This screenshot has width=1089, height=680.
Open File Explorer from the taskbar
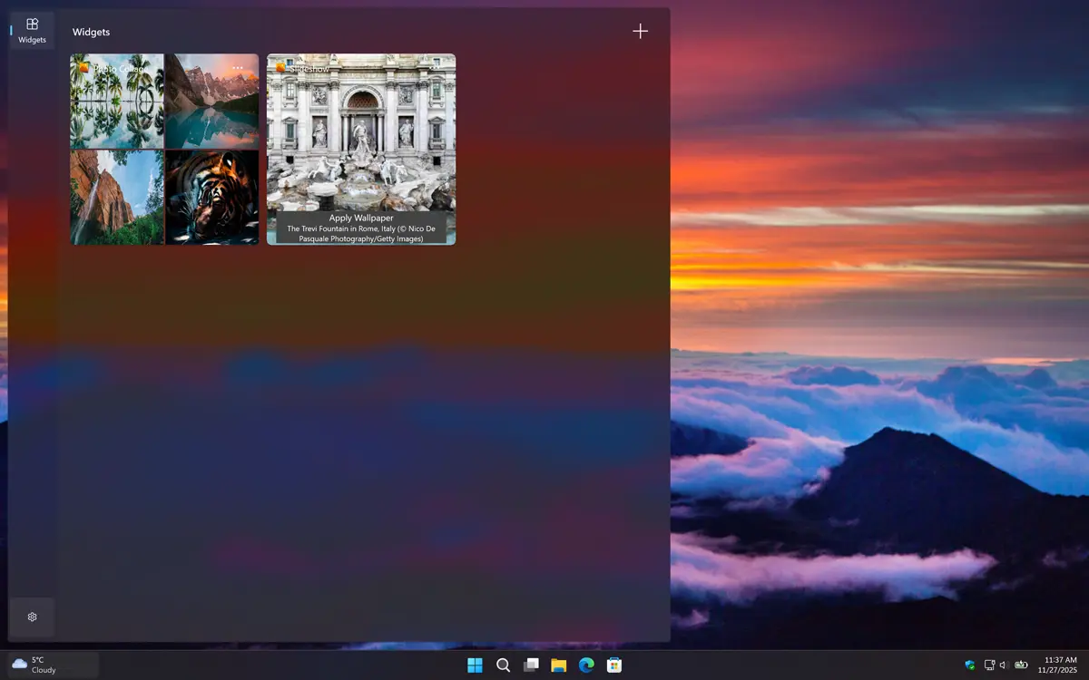point(559,665)
